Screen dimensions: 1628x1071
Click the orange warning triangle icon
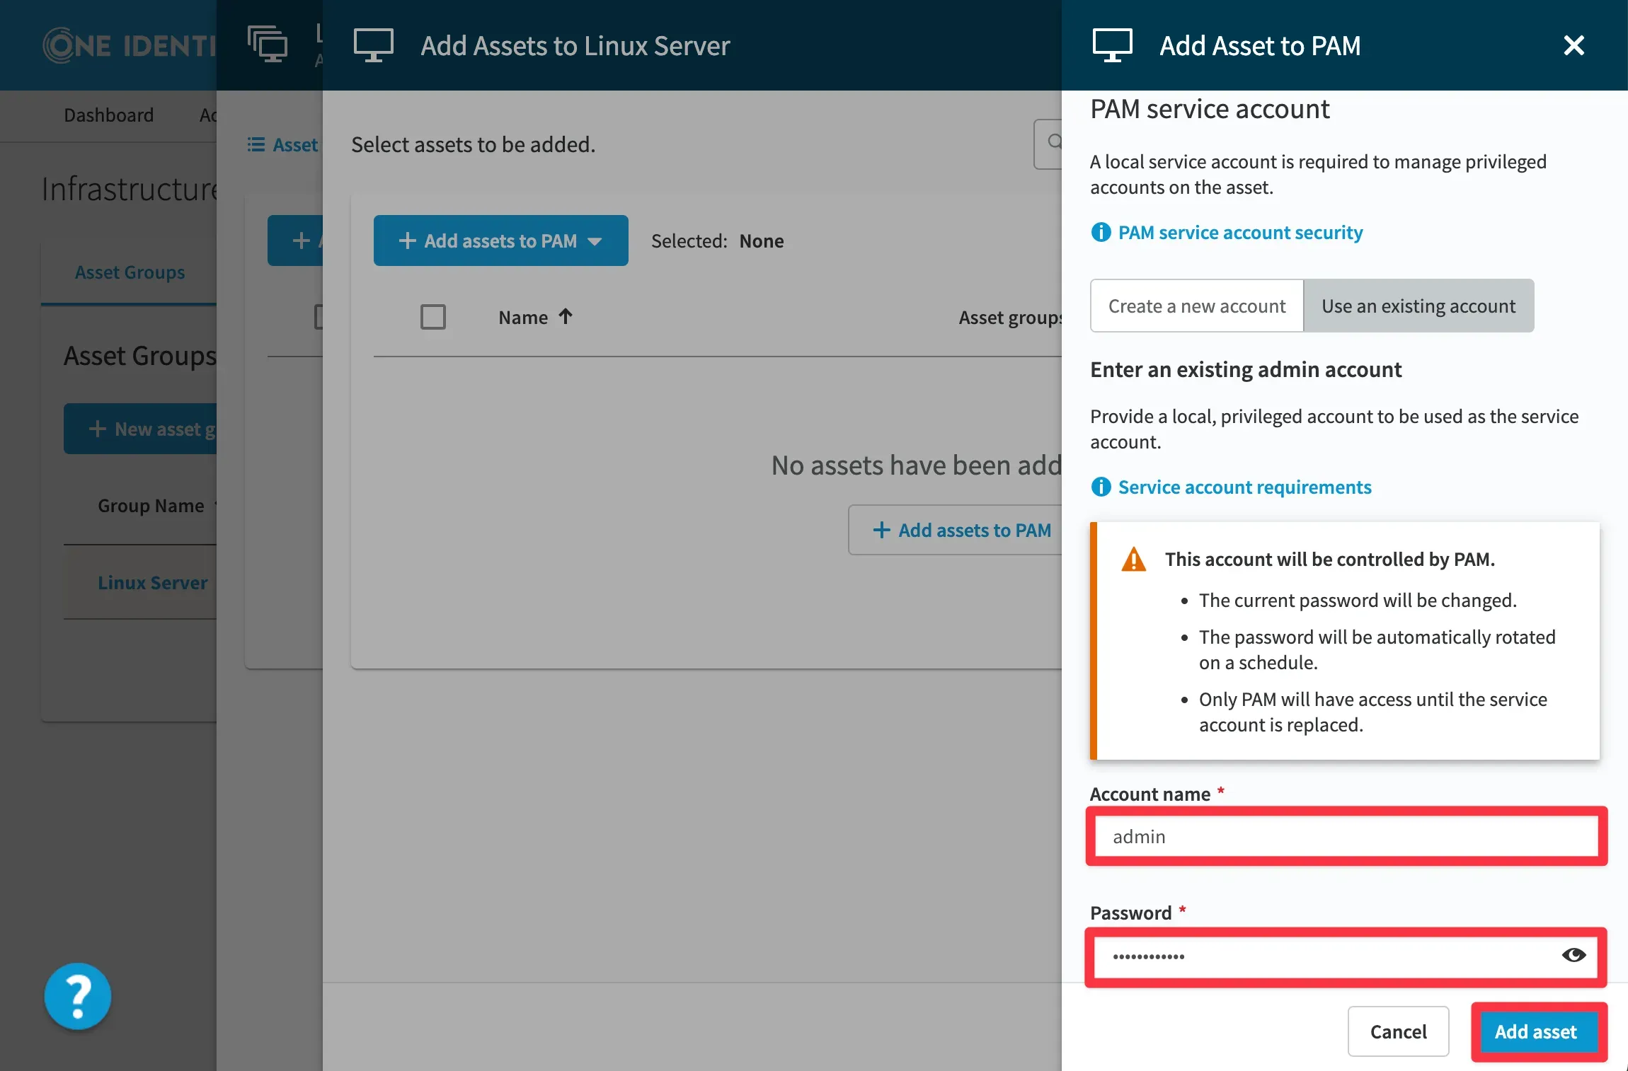coord(1133,560)
